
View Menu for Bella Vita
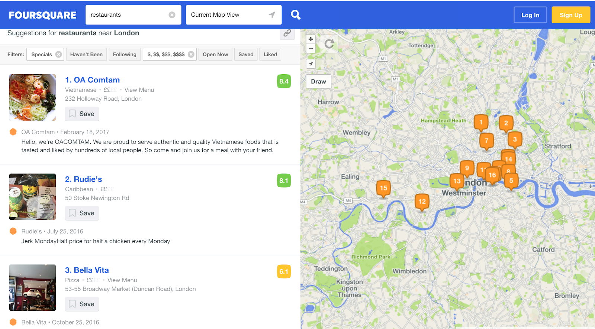(x=122, y=280)
